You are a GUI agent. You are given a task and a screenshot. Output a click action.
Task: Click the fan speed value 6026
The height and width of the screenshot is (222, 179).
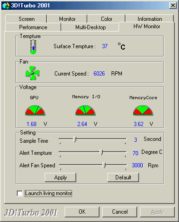pos(99,74)
